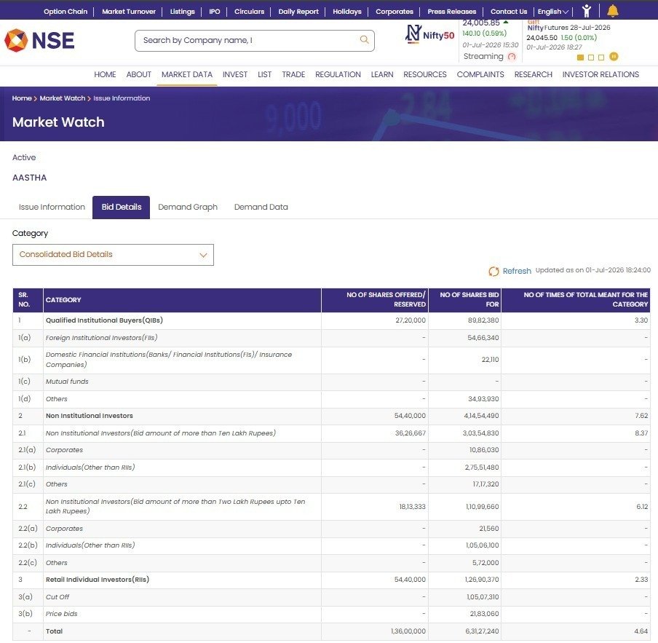Open the Contact Us link
This screenshot has height=643, width=658.
coord(509,12)
